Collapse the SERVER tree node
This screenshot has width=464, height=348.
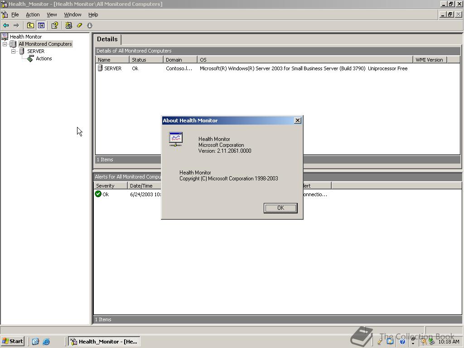pyautogui.click(x=13, y=51)
